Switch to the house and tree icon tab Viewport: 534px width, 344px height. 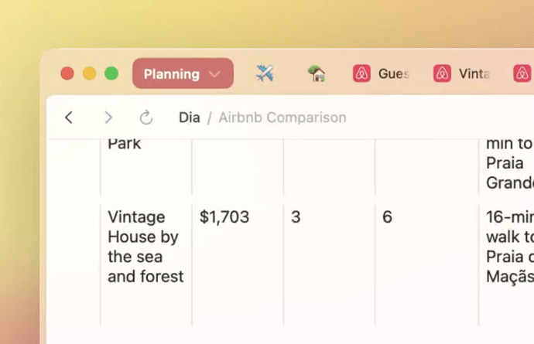(x=316, y=74)
